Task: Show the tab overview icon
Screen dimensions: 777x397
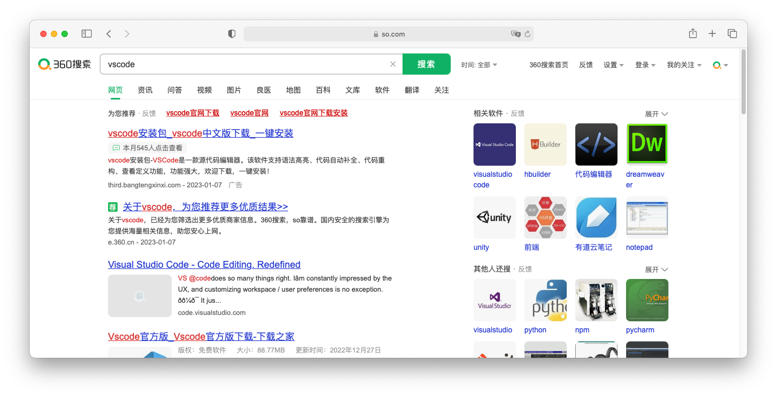Action: 733,34
